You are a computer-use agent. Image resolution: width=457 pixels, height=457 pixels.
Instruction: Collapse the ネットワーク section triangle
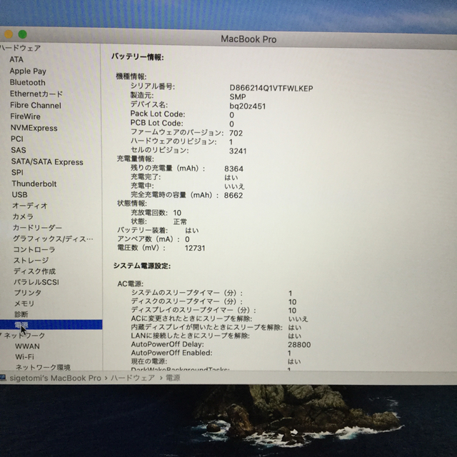[1, 335]
